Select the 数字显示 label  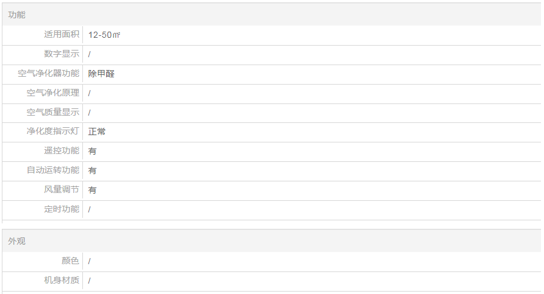(61, 54)
